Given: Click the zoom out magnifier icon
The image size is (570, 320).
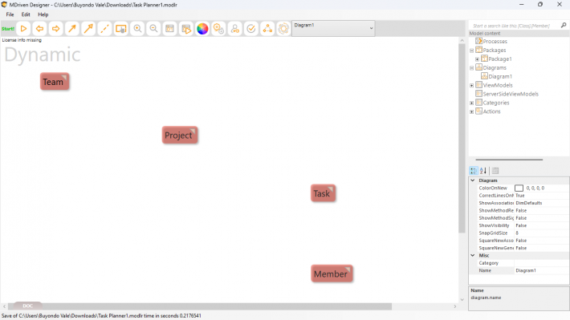Looking at the screenshot, I should pos(153,29).
